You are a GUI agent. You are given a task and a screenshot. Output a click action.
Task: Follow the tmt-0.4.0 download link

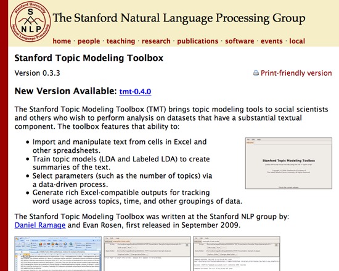click(135, 91)
